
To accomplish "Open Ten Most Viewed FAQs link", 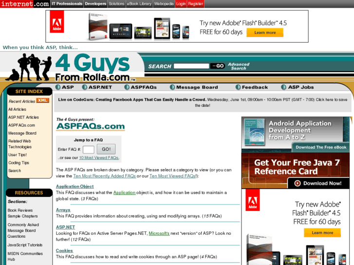I will click(x=172, y=176).
